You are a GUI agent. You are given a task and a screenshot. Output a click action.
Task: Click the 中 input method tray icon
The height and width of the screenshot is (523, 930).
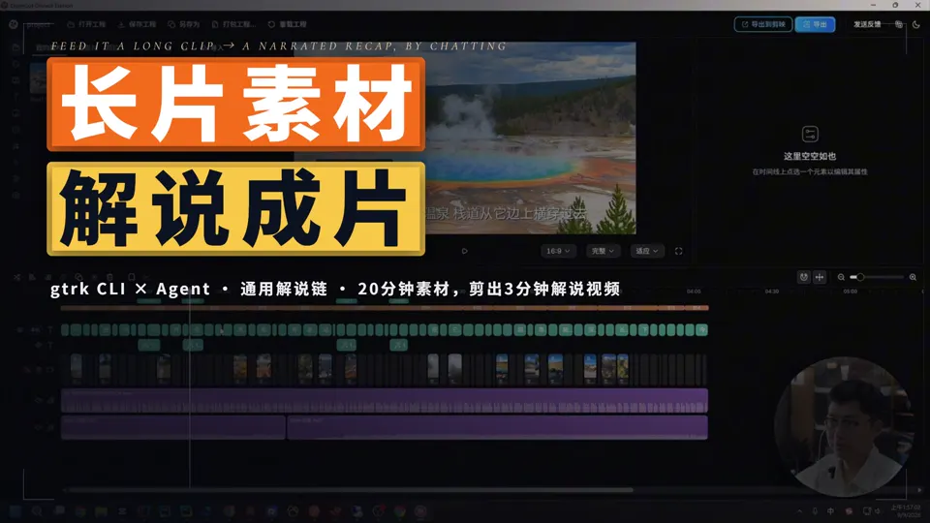pyautogui.click(x=830, y=511)
